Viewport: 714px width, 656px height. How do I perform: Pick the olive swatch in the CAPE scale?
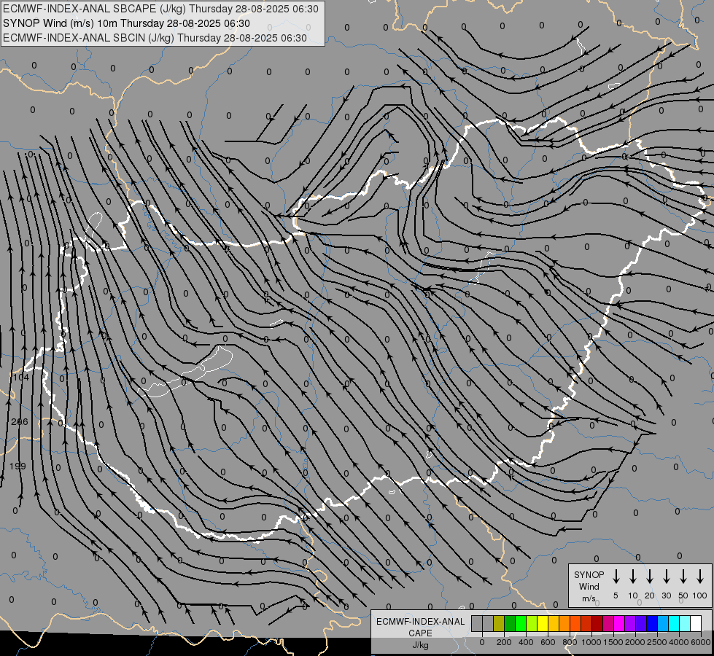coord(499,623)
